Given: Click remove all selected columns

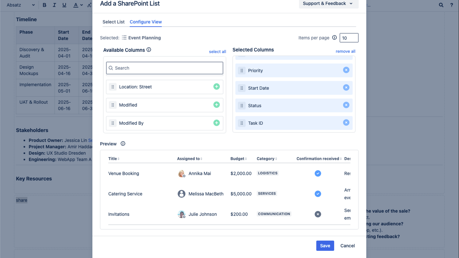Looking at the screenshot, I should 345,51.
